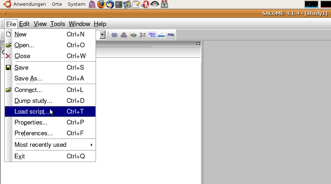Open the View menu
This screenshot has width=331, height=184.
40,24
